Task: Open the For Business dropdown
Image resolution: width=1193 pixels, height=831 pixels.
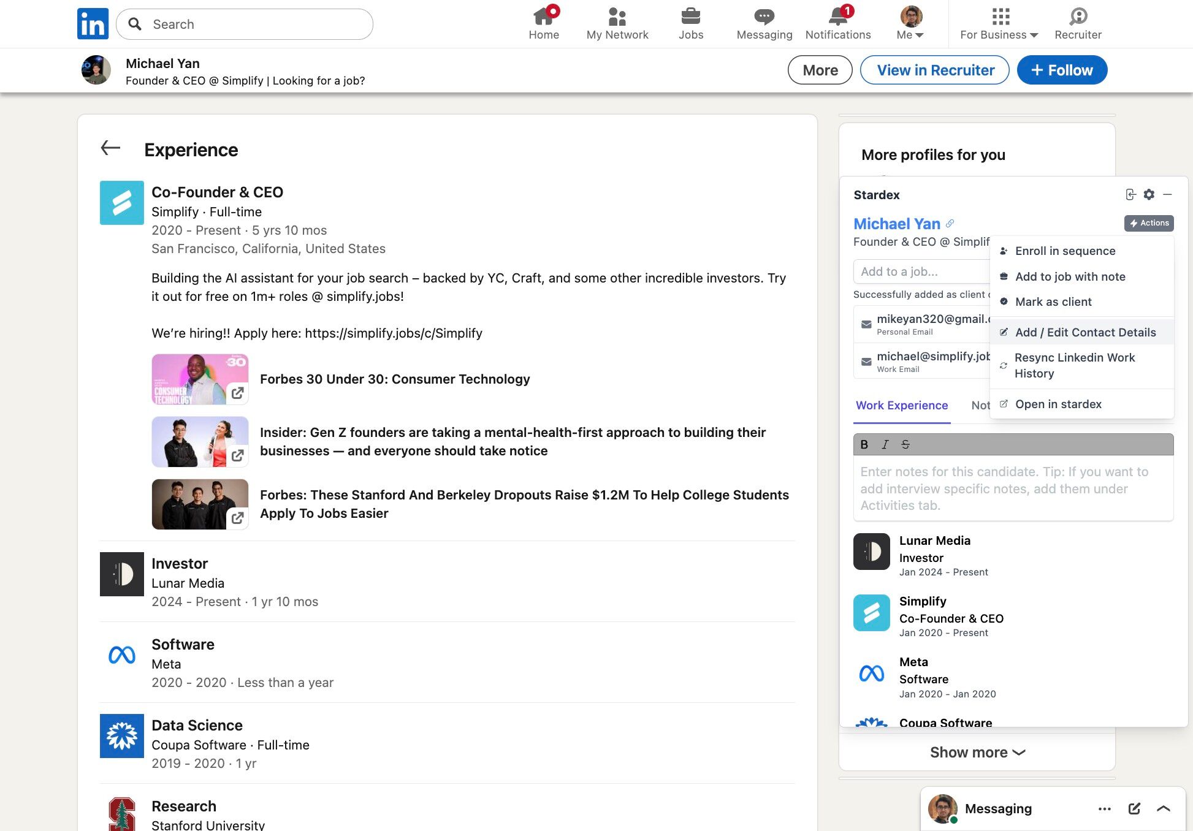Action: click(999, 23)
